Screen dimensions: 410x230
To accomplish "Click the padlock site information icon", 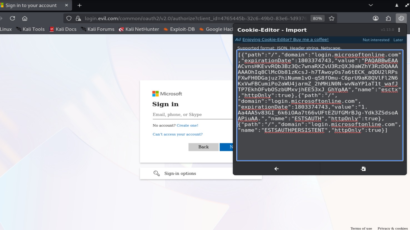I will [78, 18].
